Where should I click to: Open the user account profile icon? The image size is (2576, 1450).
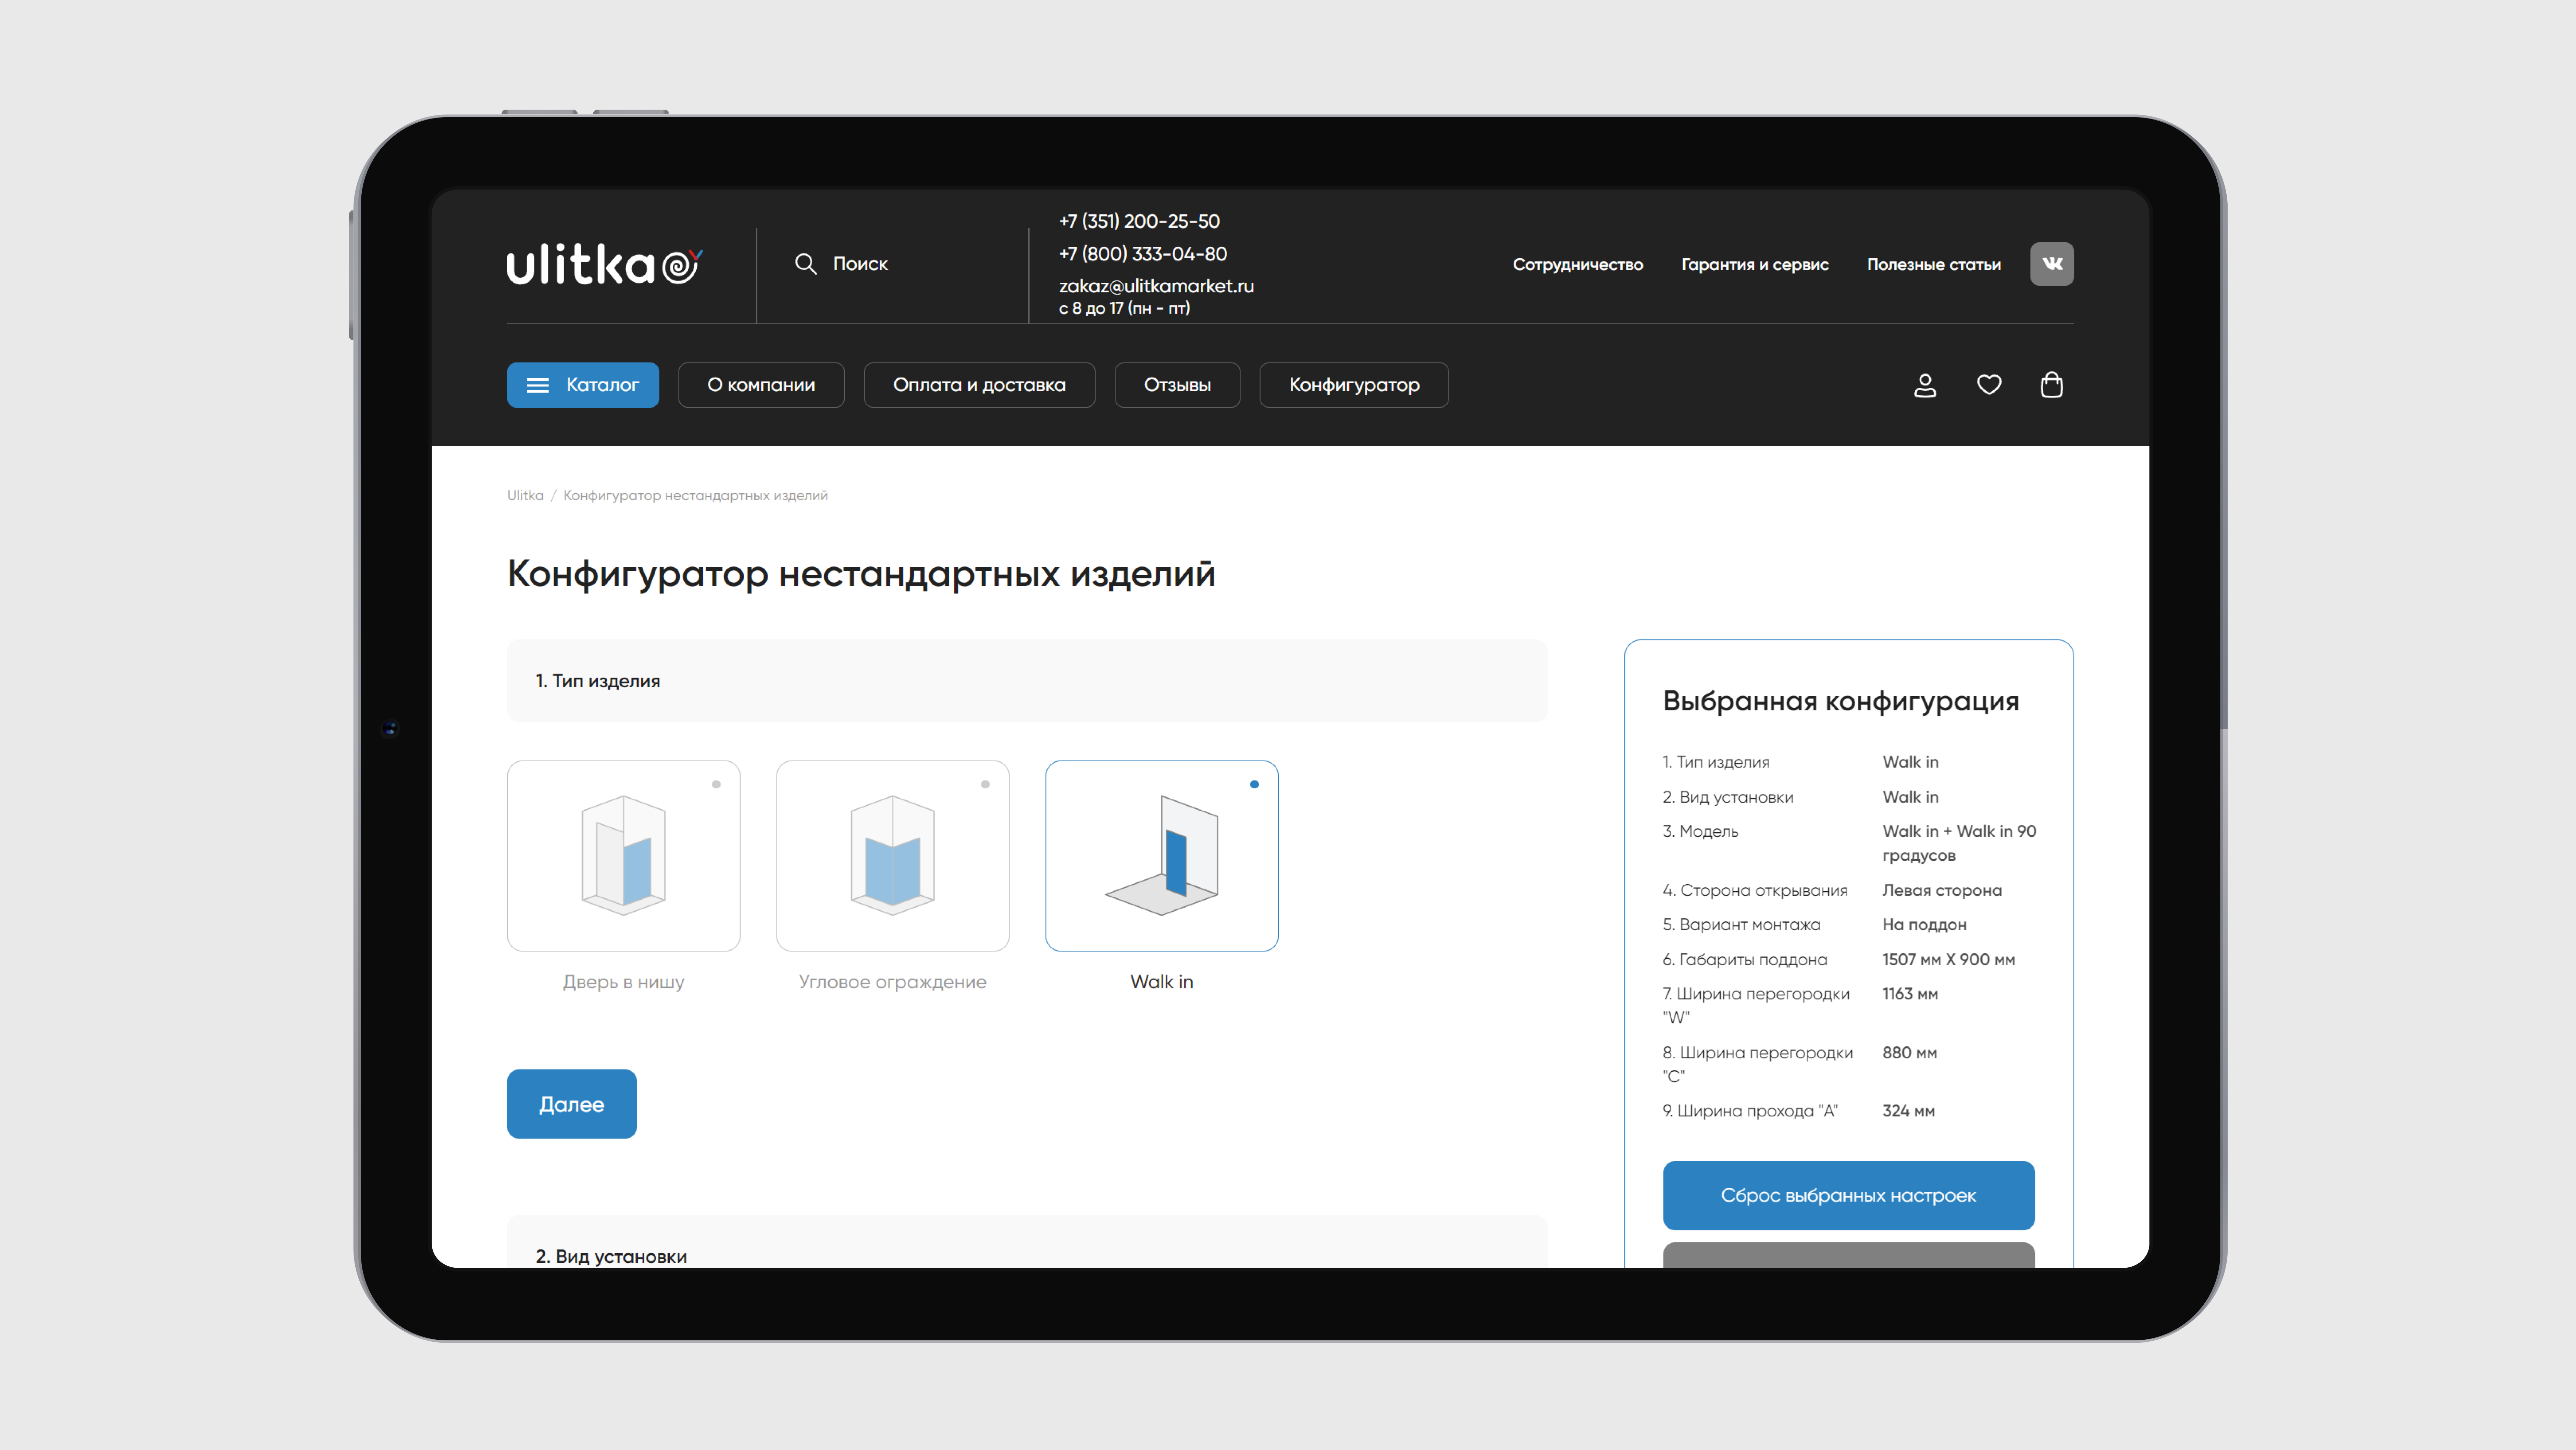point(1925,385)
